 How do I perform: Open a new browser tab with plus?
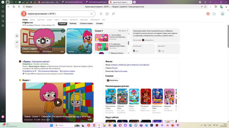[134, 2]
